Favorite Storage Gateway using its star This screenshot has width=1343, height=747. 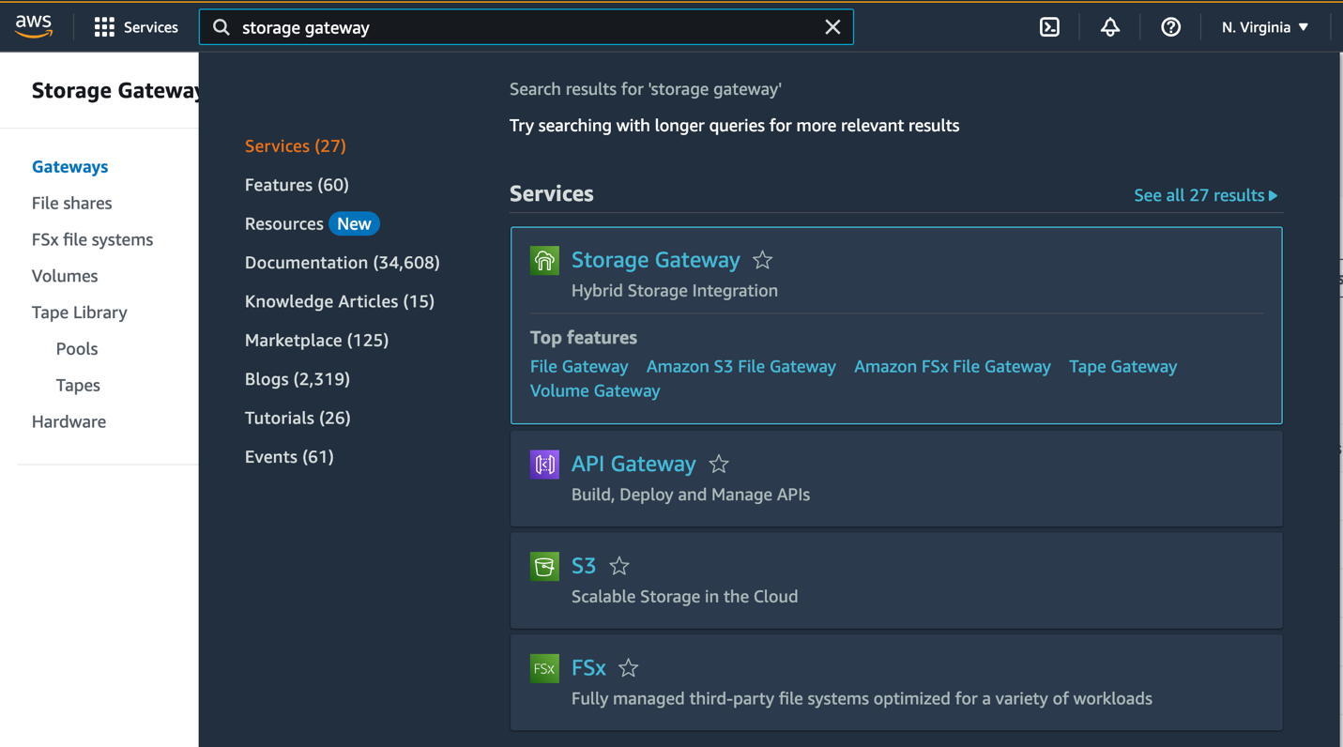click(x=762, y=260)
